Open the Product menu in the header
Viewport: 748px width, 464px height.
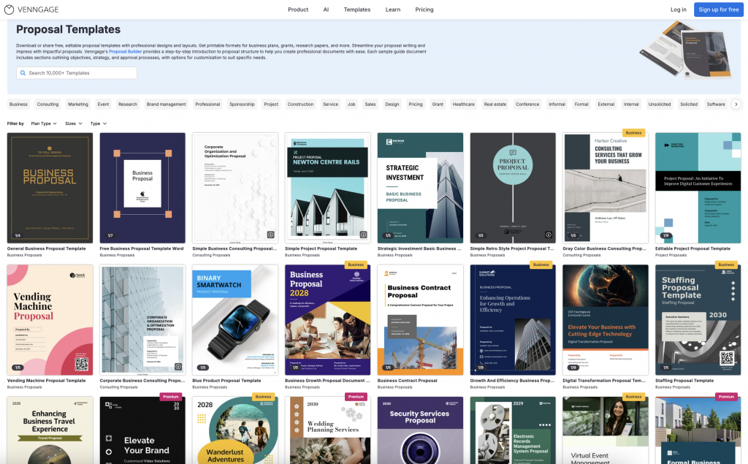(298, 9)
